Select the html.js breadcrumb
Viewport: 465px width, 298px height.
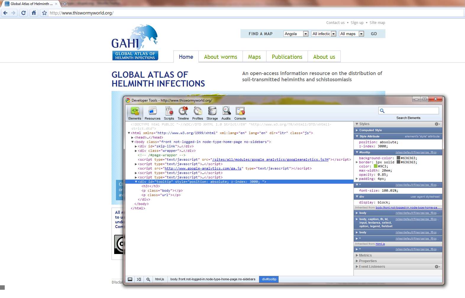coord(159,279)
